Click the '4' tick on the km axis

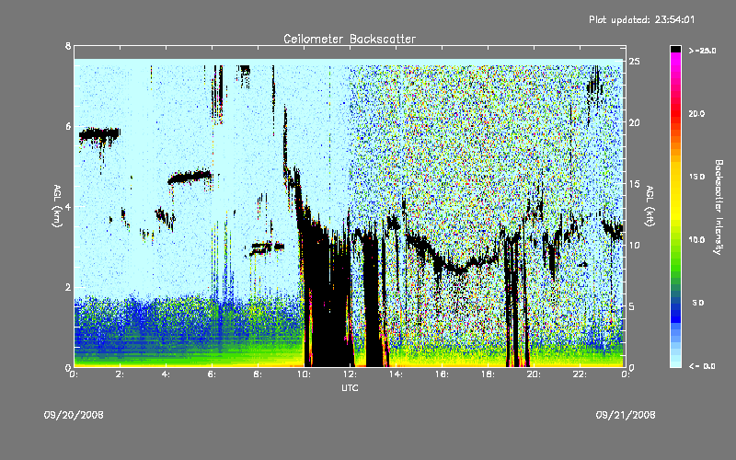click(68, 206)
